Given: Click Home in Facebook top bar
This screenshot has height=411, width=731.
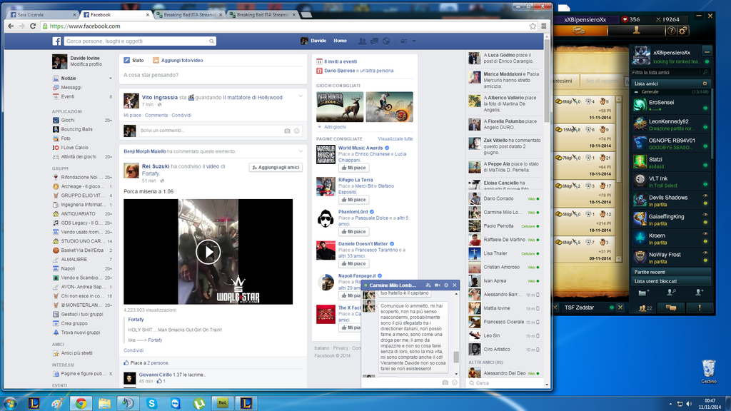Looking at the screenshot, I should coord(340,41).
